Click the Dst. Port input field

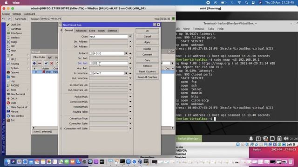[x=110, y=63]
